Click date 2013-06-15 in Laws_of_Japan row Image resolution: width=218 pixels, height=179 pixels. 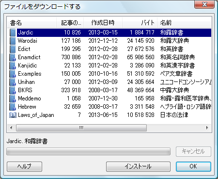click(103, 115)
